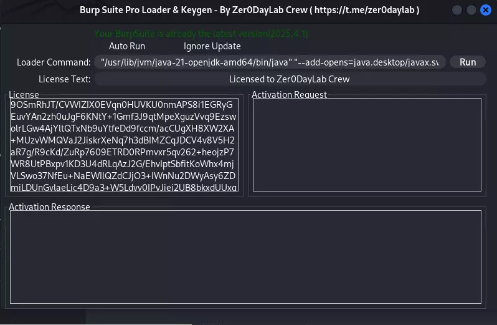
Task: Click the Activation Request group label
Action: point(289,95)
